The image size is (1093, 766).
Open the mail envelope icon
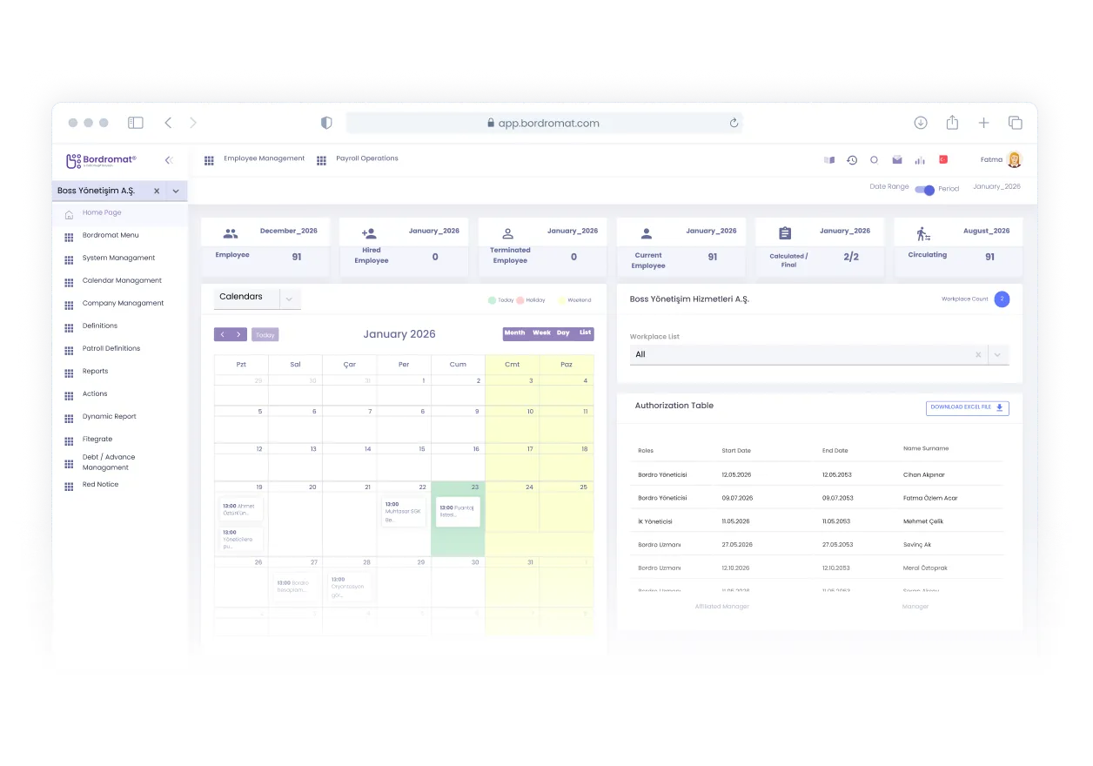click(x=897, y=160)
